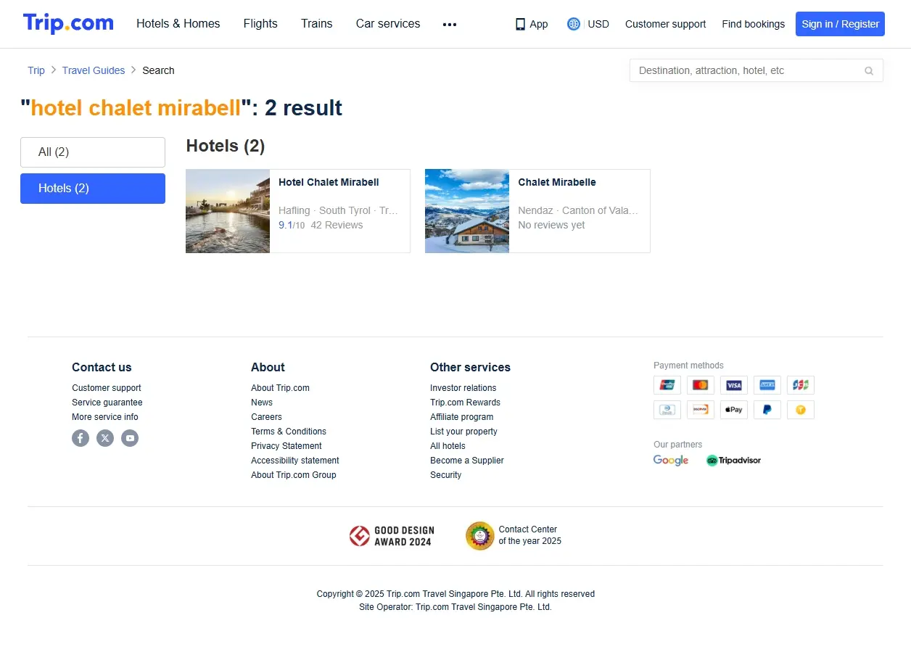Open Become a Supplier link

click(467, 461)
